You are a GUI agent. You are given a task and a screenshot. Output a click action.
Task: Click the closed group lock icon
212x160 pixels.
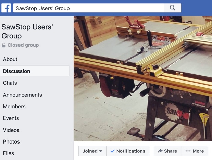(4, 45)
